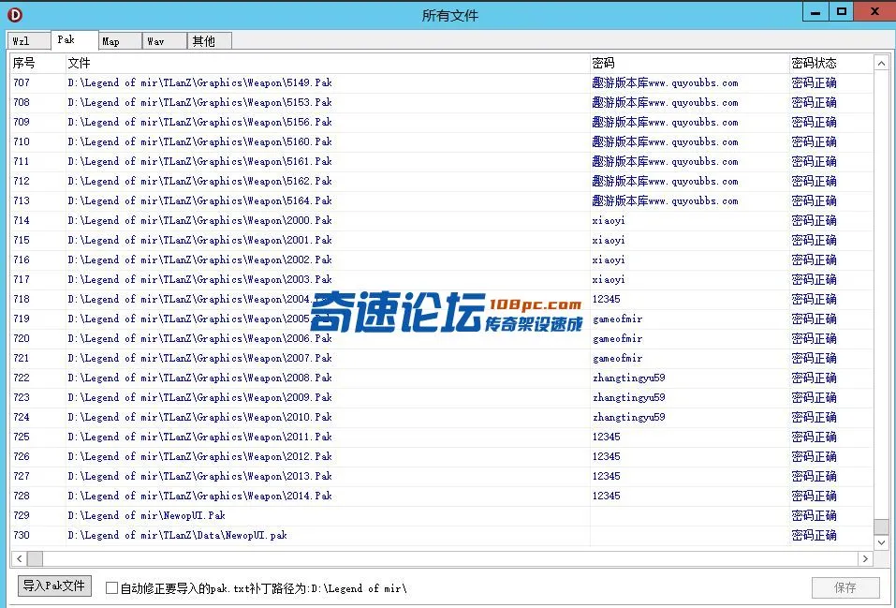Viewport: 896px width, 608px height.
Task: Click 密码正确 status in row 730
Action: pyautogui.click(x=814, y=535)
